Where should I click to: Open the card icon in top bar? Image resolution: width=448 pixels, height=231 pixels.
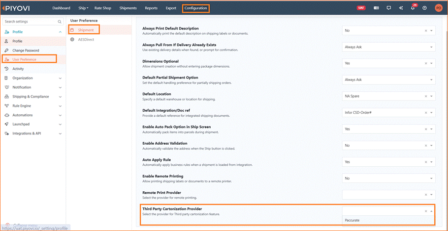376,8
